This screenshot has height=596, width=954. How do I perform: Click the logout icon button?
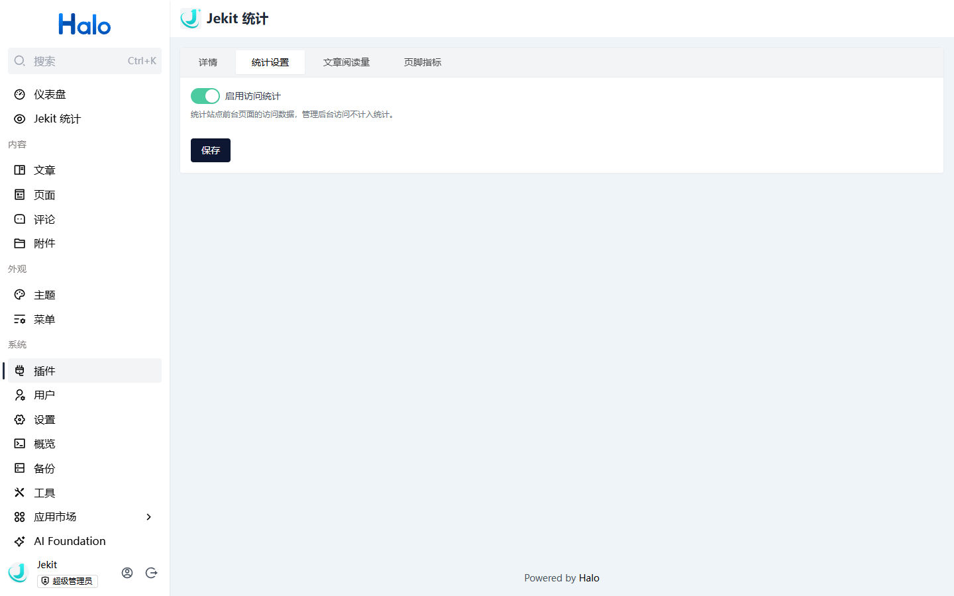click(x=152, y=573)
